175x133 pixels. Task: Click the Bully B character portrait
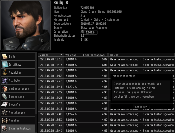click(25, 25)
